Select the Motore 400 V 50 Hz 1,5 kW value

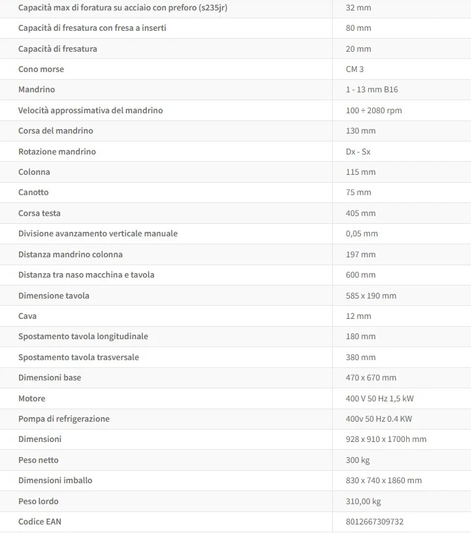tap(379, 398)
